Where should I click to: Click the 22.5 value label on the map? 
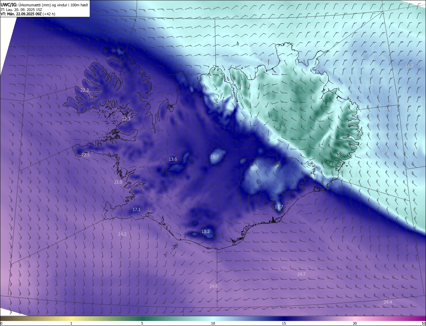click(x=86, y=155)
